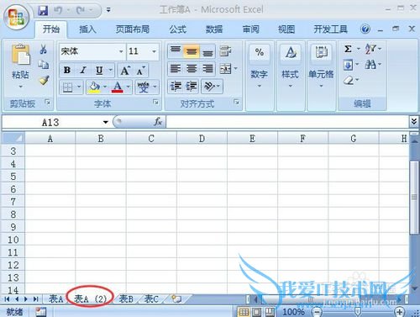Align text to bottom of cell
The image size is (420, 317).
pyautogui.click(x=207, y=51)
